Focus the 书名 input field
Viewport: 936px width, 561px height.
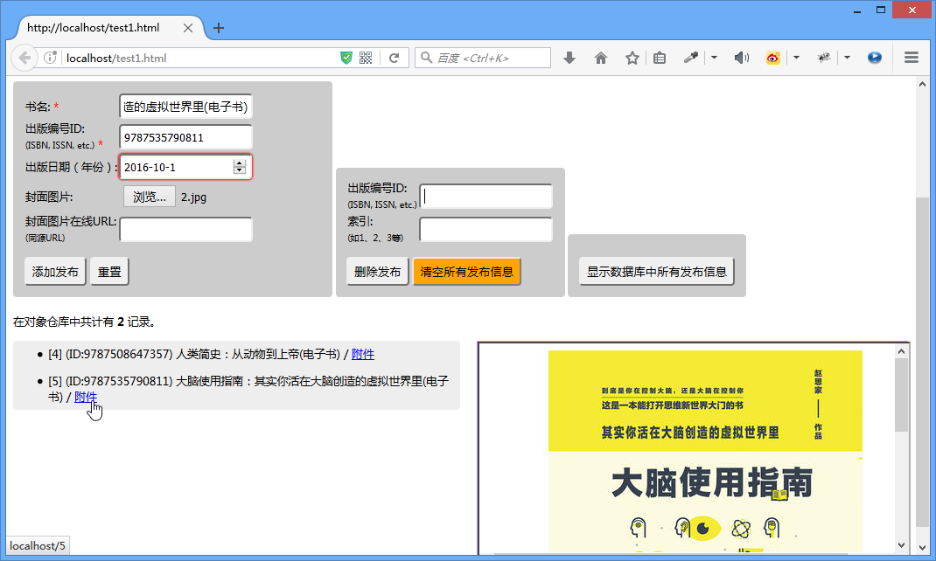click(185, 107)
